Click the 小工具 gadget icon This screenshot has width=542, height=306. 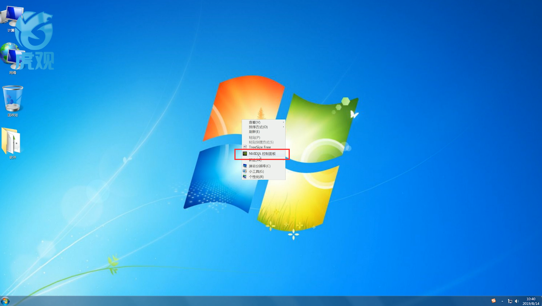[245, 171]
